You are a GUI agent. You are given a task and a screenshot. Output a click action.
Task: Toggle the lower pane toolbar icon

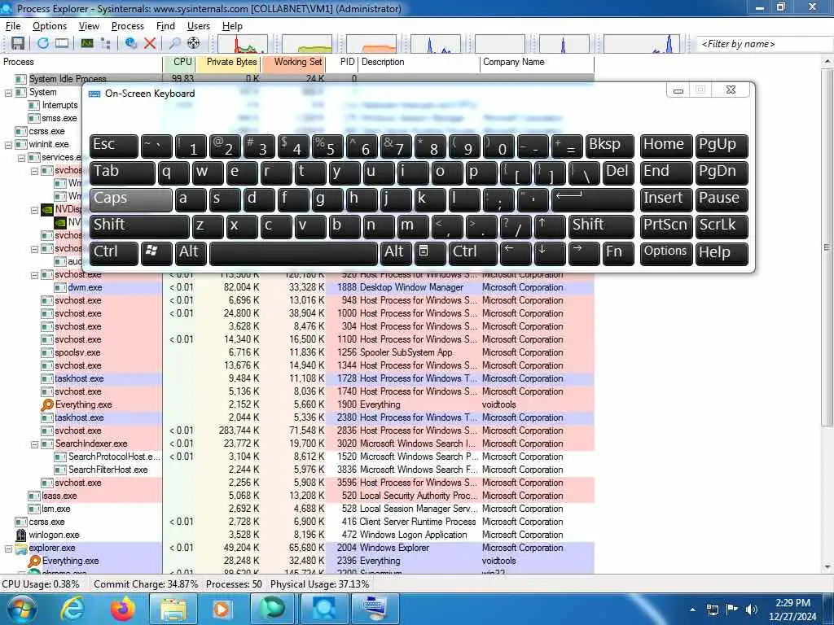point(62,44)
